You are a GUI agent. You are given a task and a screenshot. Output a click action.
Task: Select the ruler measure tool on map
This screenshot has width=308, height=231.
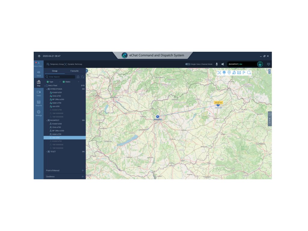click(x=239, y=73)
